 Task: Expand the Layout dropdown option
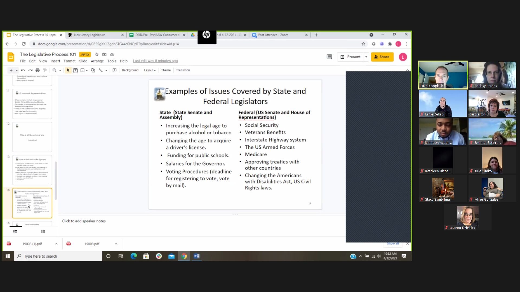point(150,70)
